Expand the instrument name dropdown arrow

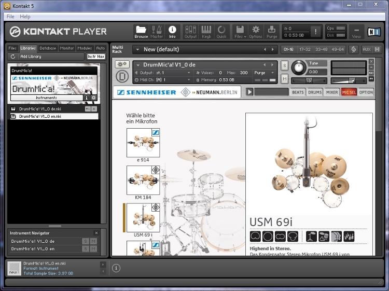point(138,65)
